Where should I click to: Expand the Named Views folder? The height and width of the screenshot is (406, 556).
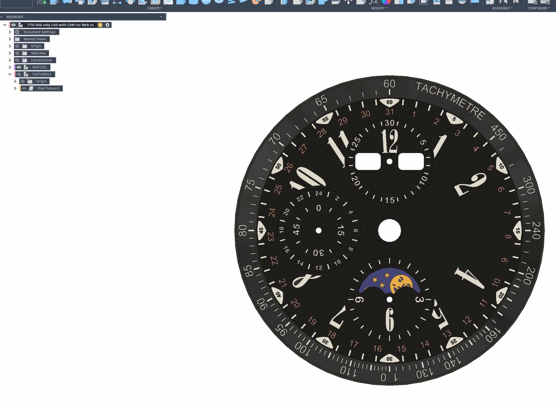pyautogui.click(x=10, y=39)
